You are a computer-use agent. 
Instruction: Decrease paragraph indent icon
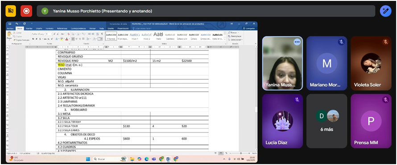(x=89, y=34)
